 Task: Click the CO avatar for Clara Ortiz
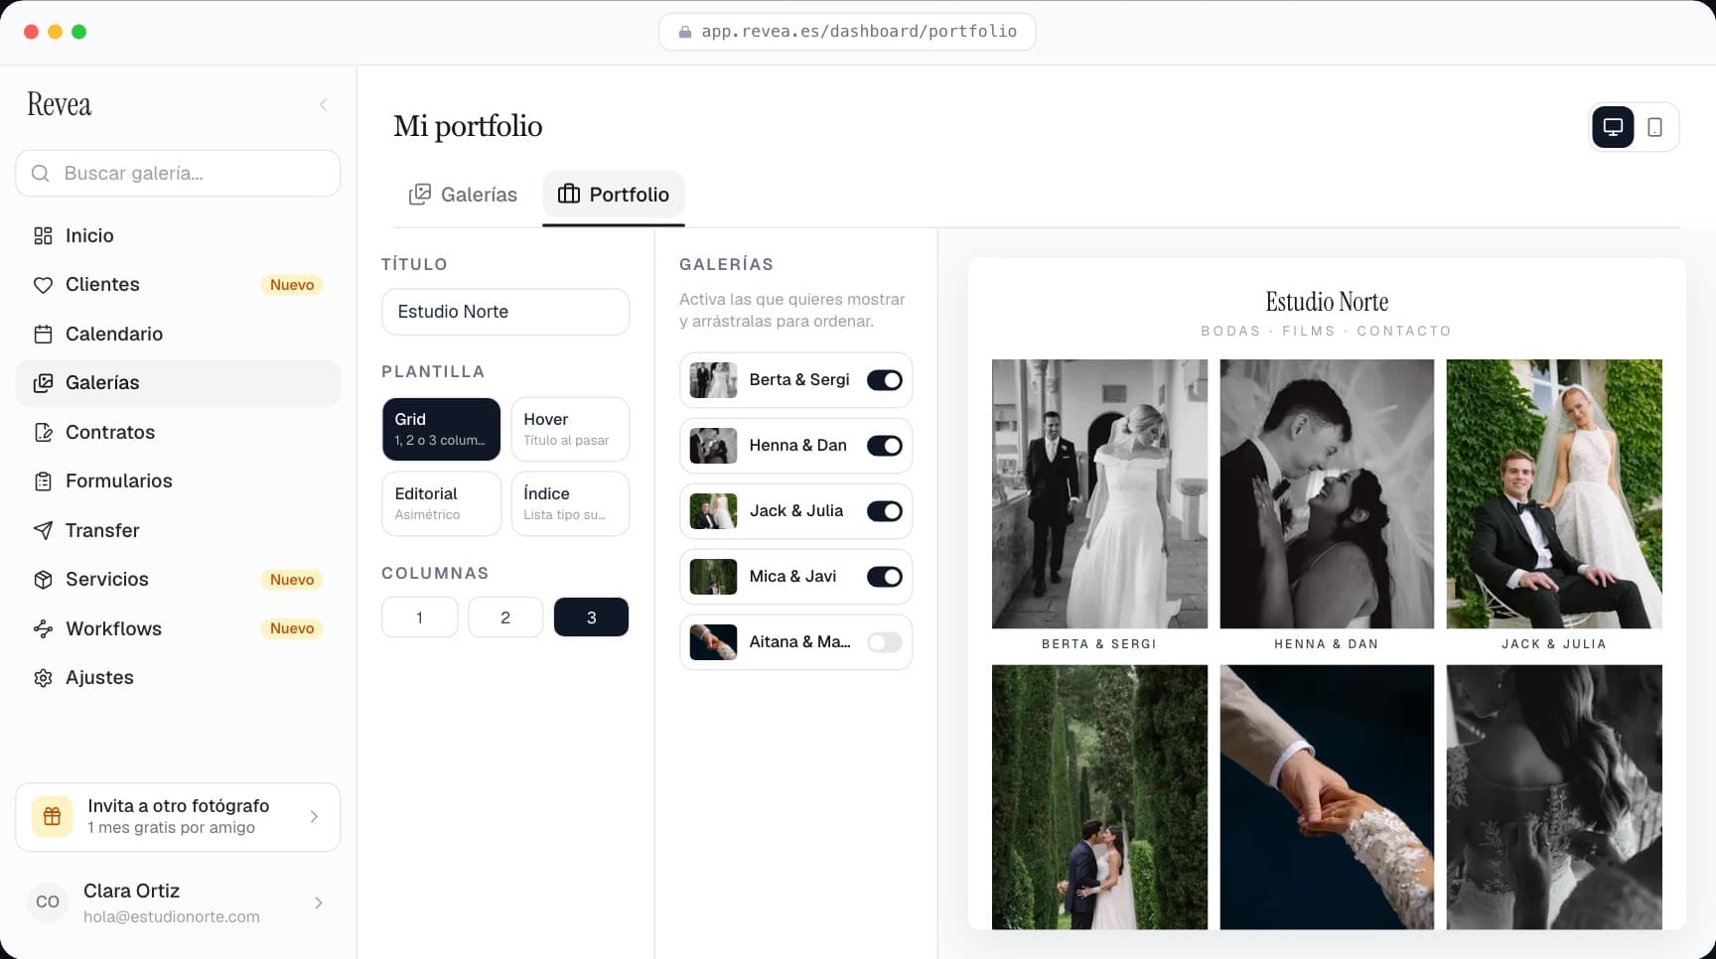(48, 902)
